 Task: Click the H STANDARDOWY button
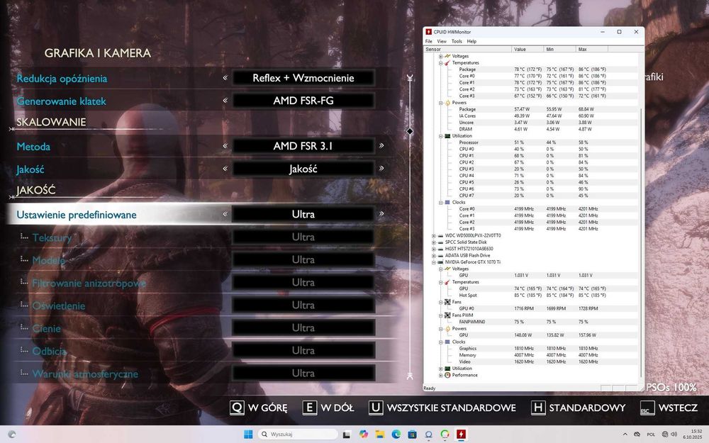[579, 408]
